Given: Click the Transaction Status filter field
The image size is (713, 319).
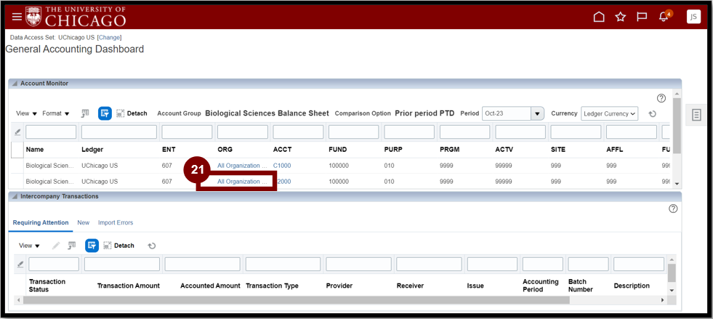Looking at the screenshot, I should [x=54, y=264].
